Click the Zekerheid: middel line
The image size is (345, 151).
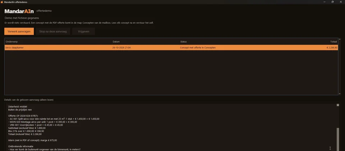(18, 106)
